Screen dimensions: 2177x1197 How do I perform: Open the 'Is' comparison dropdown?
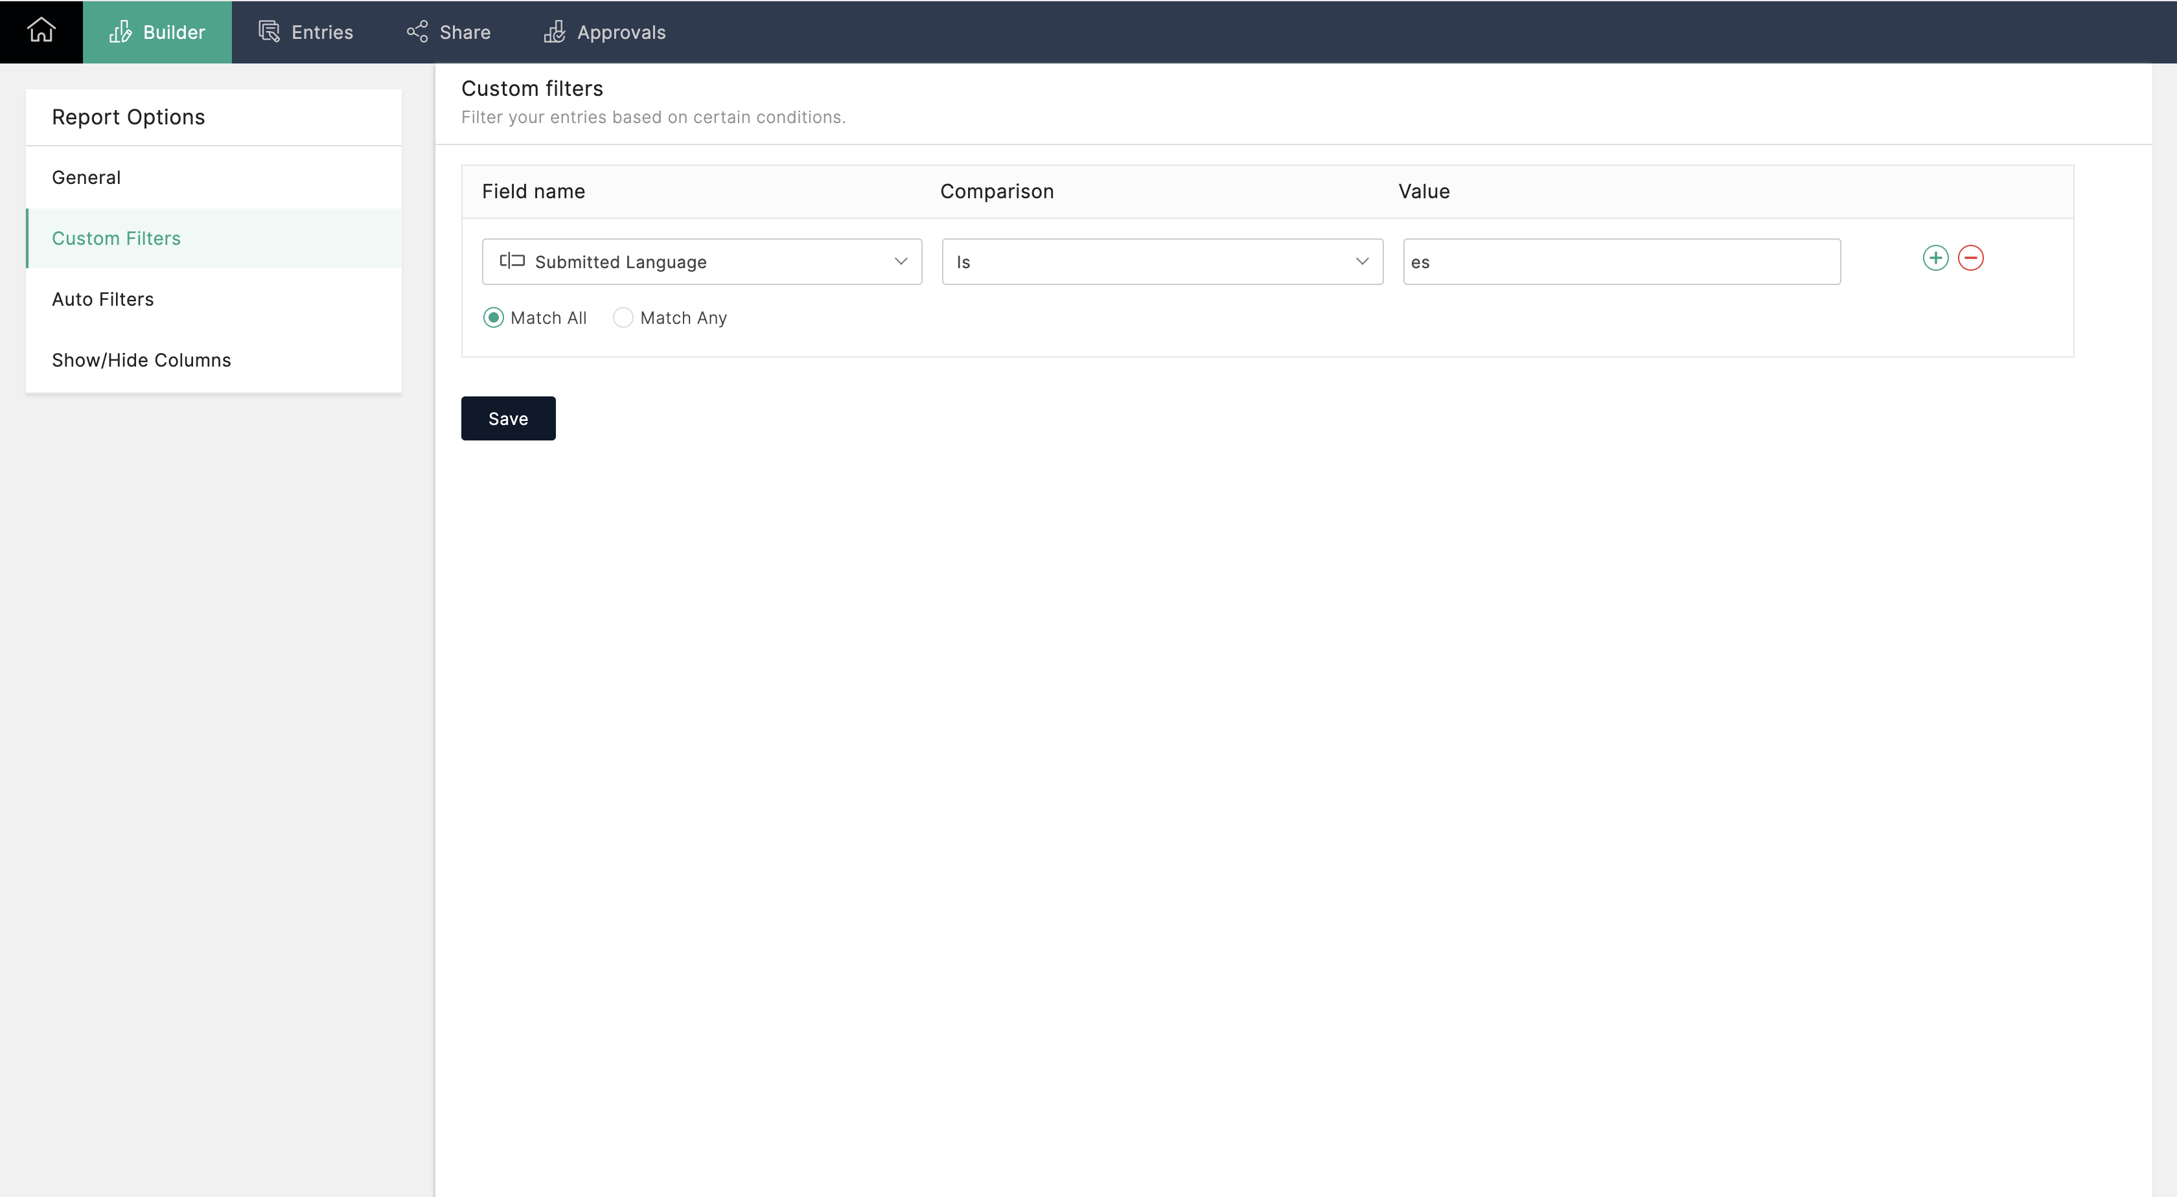click(x=1162, y=262)
